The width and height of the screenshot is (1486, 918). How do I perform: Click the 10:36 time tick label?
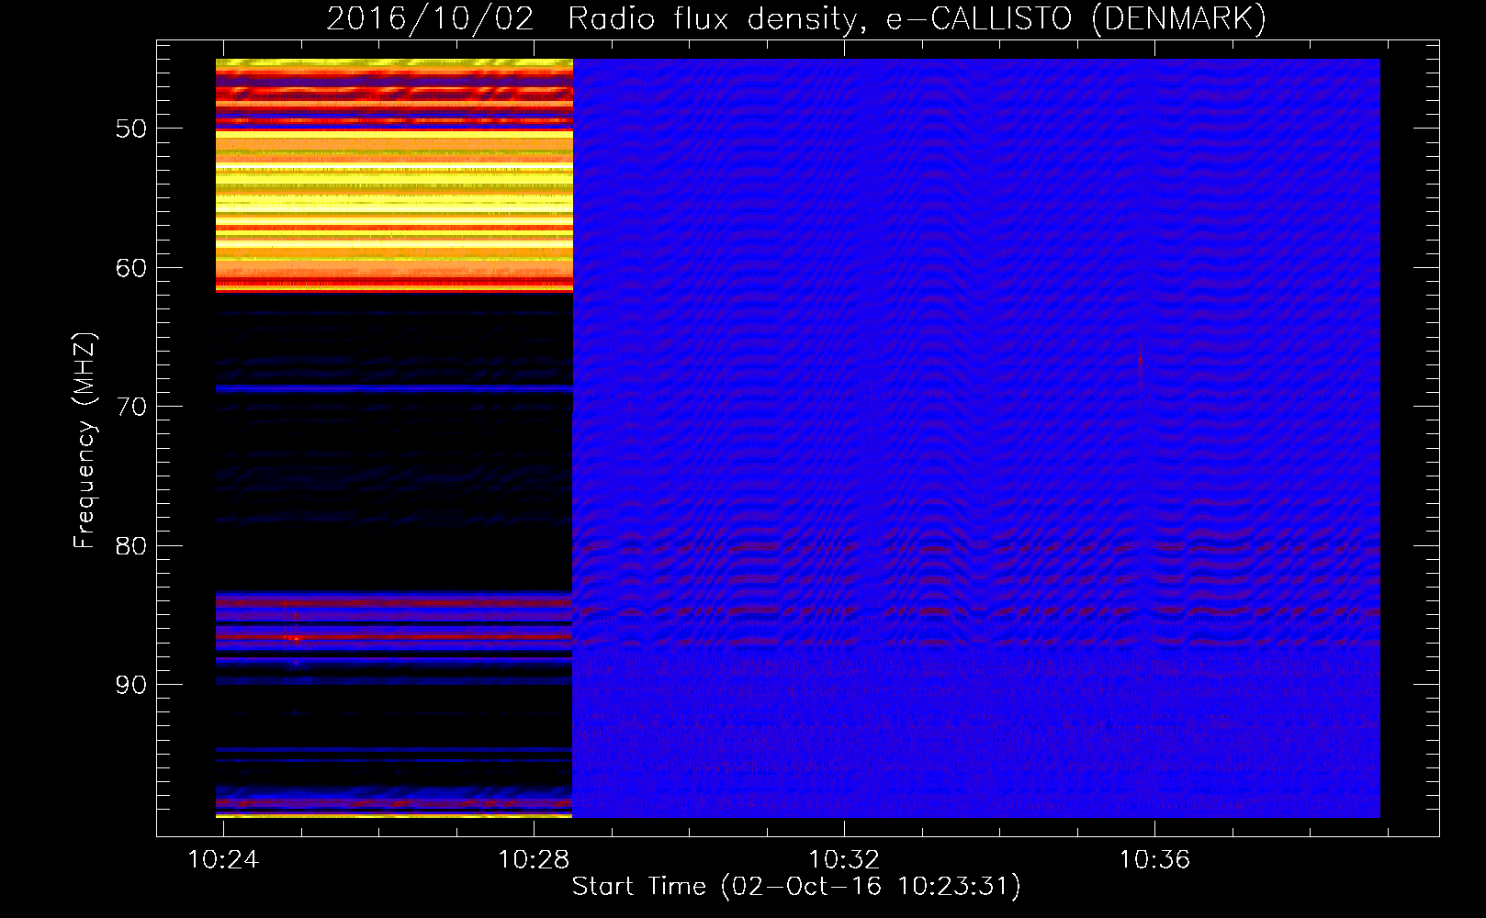1154,859
